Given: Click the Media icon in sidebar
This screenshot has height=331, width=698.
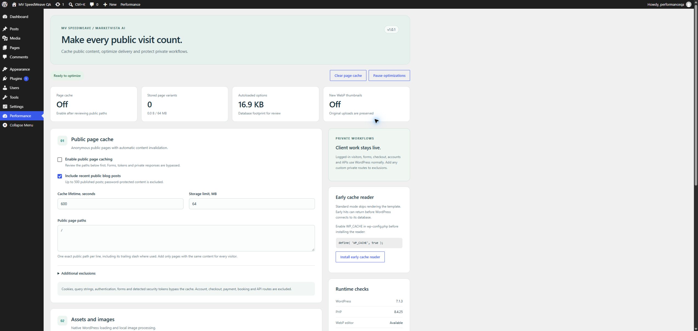Looking at the screenshot, I should [5, 38].
